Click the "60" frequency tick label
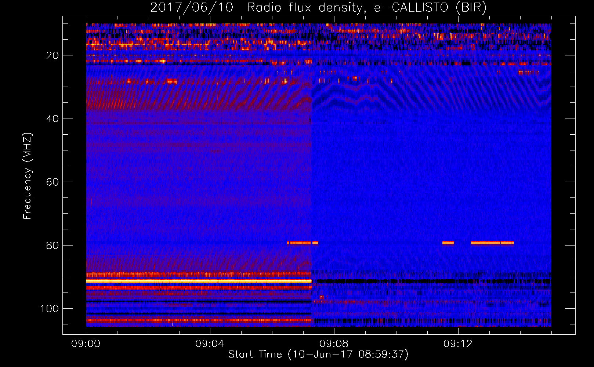The height and width of the screenshot is (367, 594). [52, 182]
